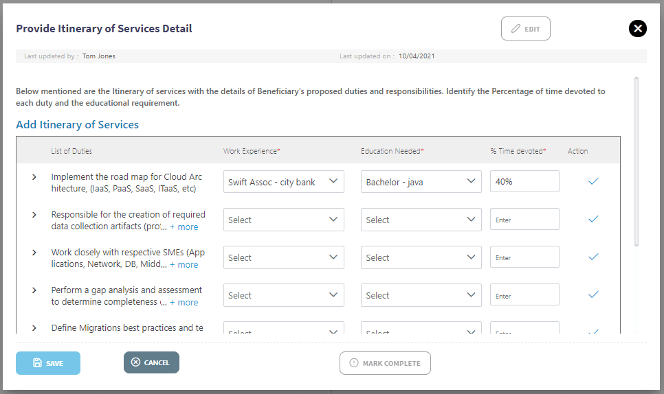664x394 pixels.
Task: Expand the respective SMEs duty row
Action: click(x=34, y=253)
